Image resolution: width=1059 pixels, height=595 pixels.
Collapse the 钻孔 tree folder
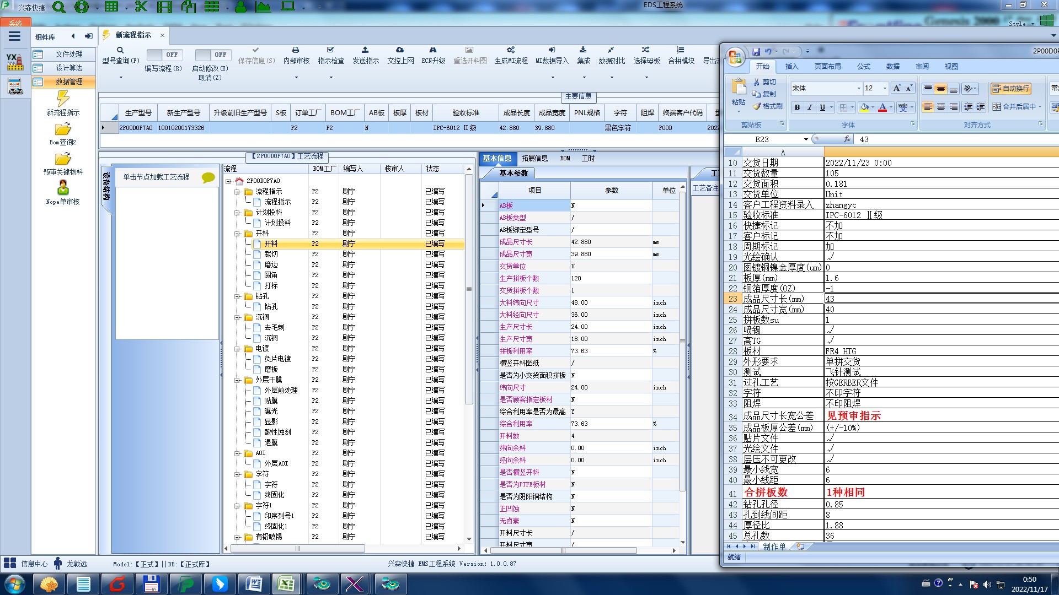click(x=238, y=296)
